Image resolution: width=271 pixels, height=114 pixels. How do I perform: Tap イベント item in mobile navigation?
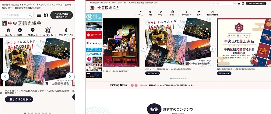pyautogui.click(x=48, y=32)
